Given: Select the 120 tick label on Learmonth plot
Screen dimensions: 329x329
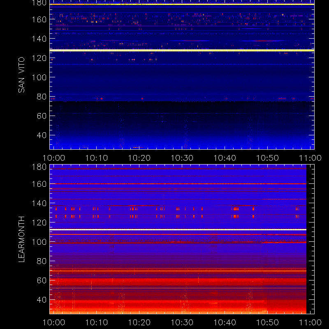Looking at the screenshot, I should point(39,222).
